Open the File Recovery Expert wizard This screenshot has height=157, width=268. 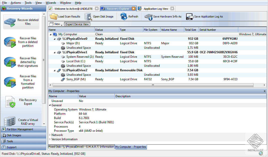tap(21, 102)
